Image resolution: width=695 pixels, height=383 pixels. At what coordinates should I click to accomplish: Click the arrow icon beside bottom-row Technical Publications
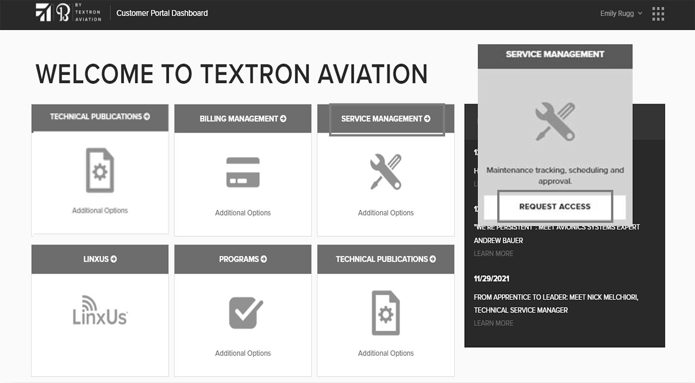[x=433, y=259]
